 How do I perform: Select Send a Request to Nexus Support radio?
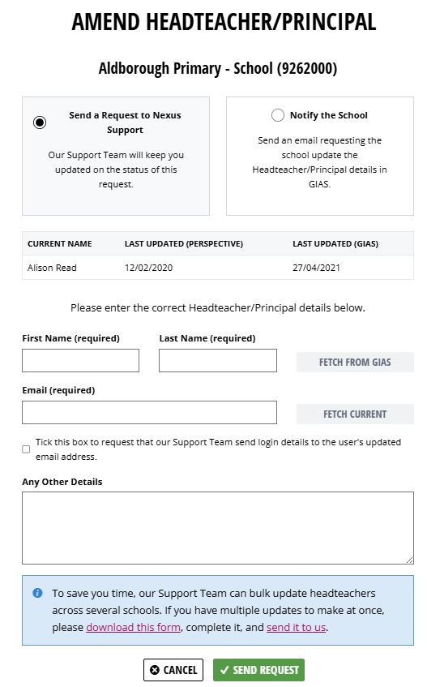40,122
